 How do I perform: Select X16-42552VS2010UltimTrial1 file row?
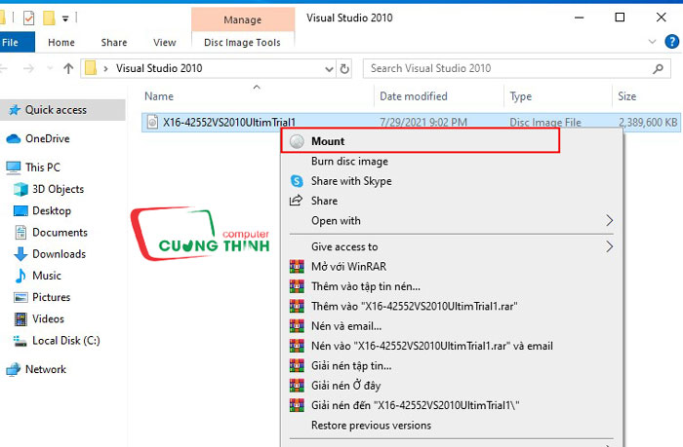tap(411, 122)
